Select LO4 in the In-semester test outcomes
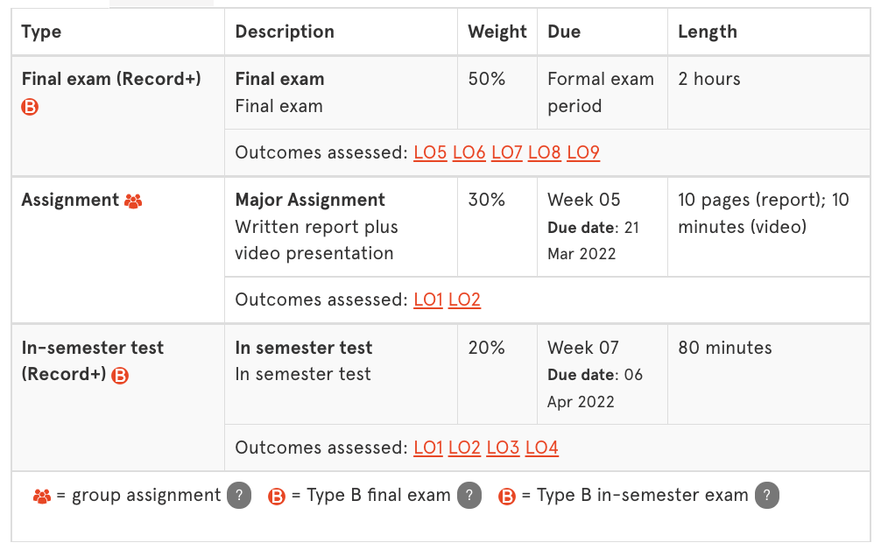Screen dimensions: 881x557 pyautogui.click(x=541, y=447)
